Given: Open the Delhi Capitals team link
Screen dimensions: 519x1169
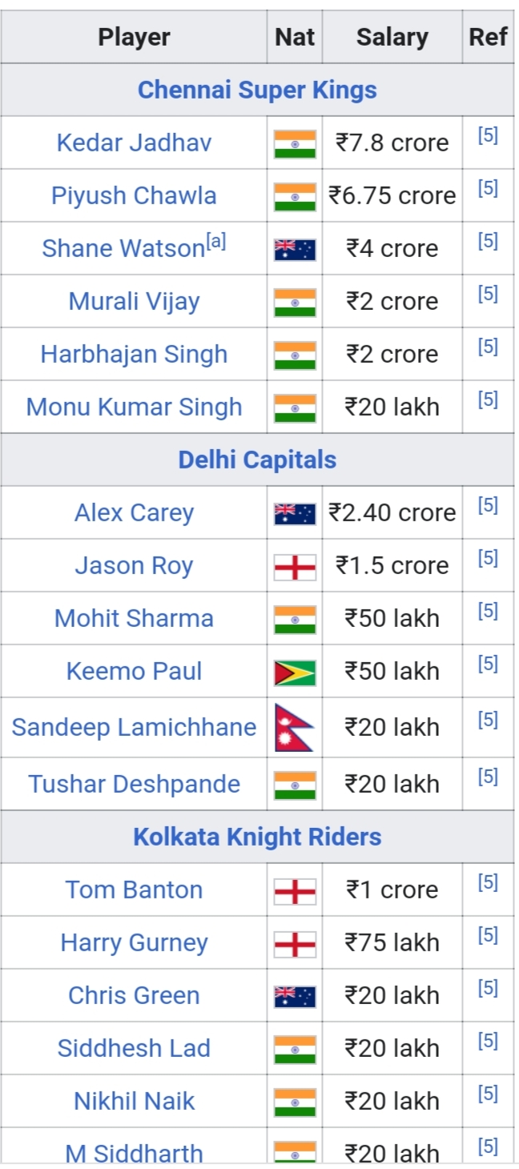Looking at the screenshot, I should click(257, 460).
